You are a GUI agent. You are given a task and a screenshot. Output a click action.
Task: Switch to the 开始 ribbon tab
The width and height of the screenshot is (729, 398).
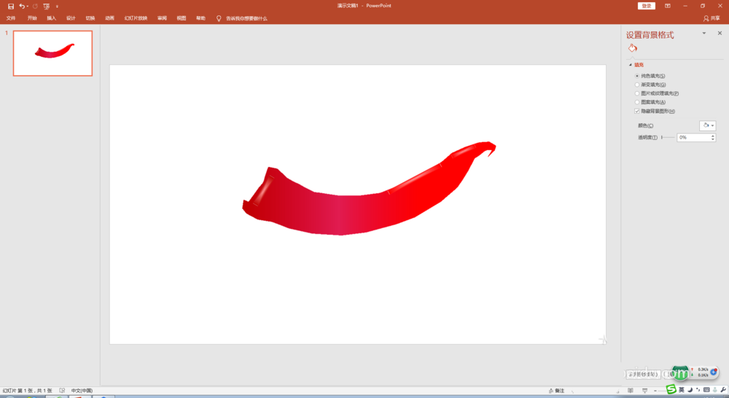pyautogui.click(x=32, y=18)
